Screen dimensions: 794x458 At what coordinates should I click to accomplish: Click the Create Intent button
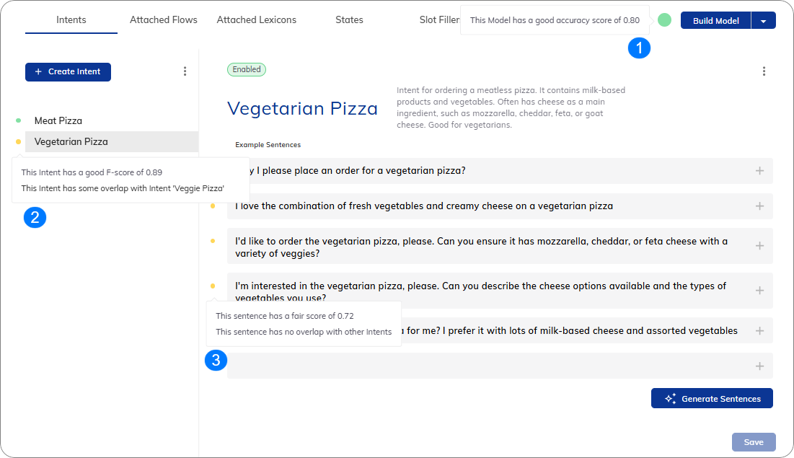point(68,72)
